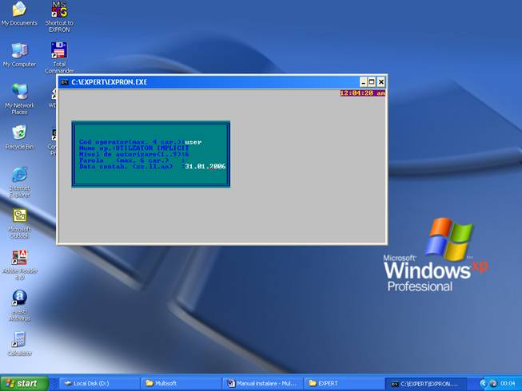Screen dimensions: 522x391
Task: Switch to Manual instalare Word document in taskbar
Action: (262, 383)
